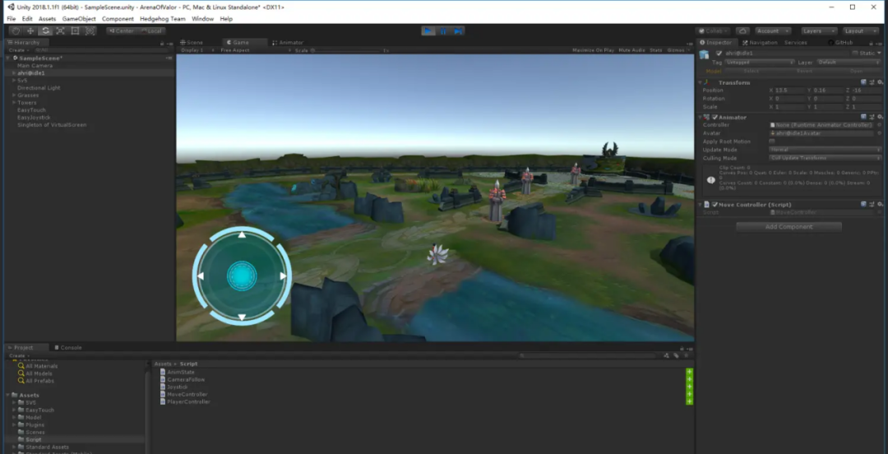
Task: Toggle the ahri@idle1 object active checkbox
Action: coord(719,53)
